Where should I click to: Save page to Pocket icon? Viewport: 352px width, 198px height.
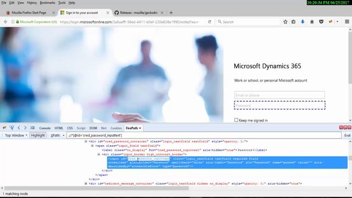tap(321, 22)
